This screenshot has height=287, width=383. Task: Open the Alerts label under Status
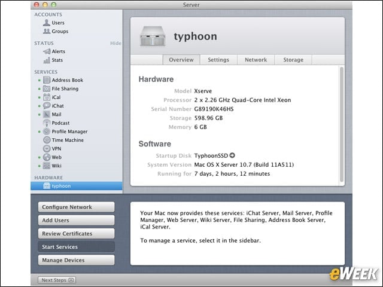tap(59, 51)
